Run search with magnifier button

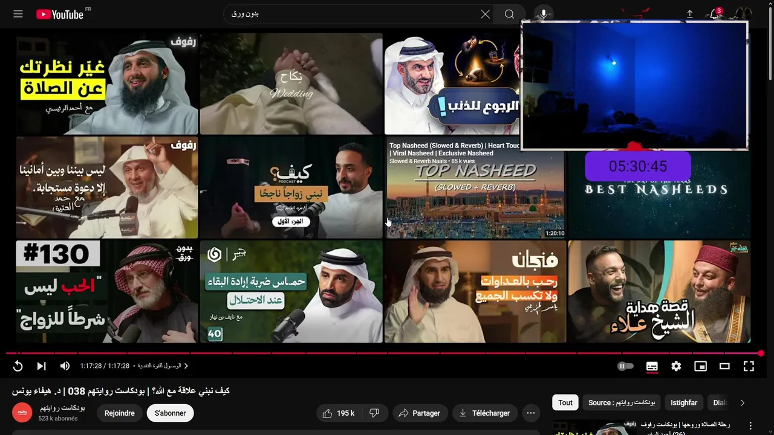[x=509, y=14]
